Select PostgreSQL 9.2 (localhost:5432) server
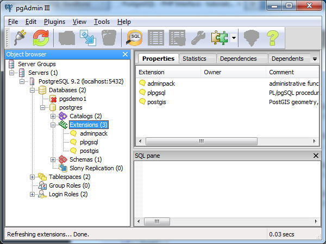Image resolution: width=326 pixels, height=244 pixels. coord(81,81)
